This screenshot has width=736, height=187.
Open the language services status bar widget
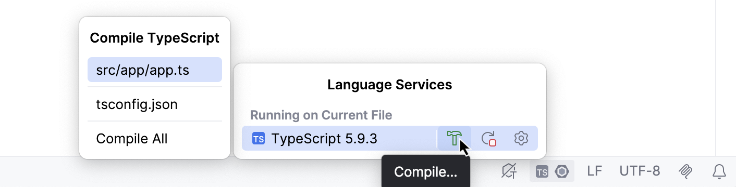pos(552,171)
